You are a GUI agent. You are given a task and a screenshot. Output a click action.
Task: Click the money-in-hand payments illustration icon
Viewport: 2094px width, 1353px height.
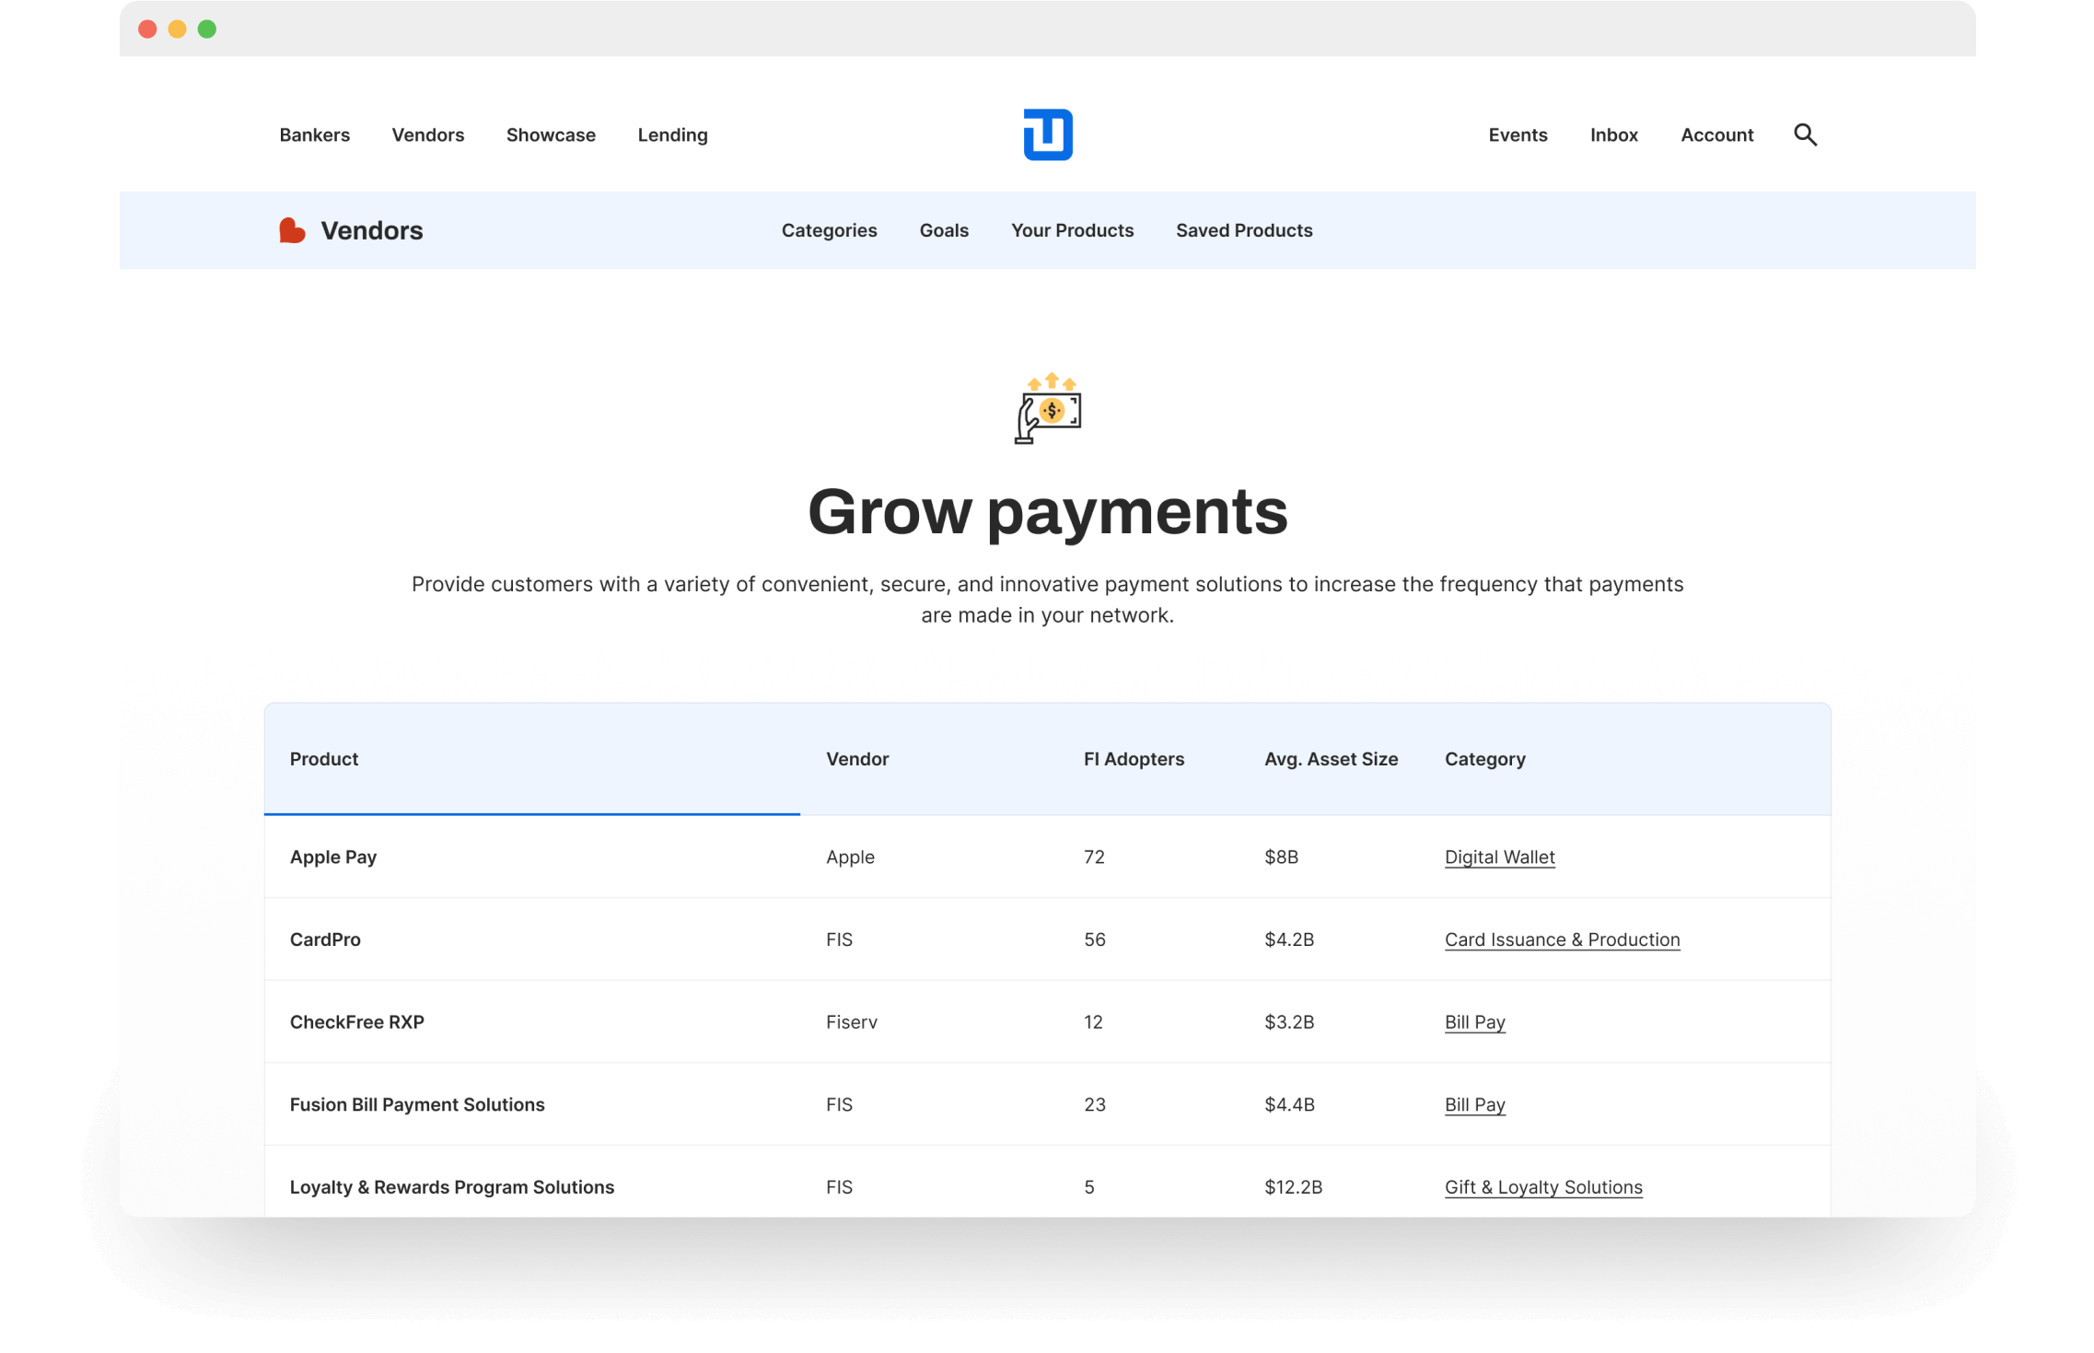point(1047,409)
